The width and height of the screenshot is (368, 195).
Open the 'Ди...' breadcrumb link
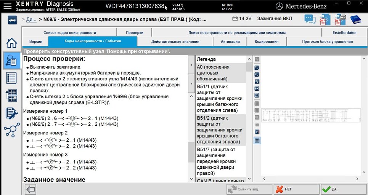tap(31, 19)
